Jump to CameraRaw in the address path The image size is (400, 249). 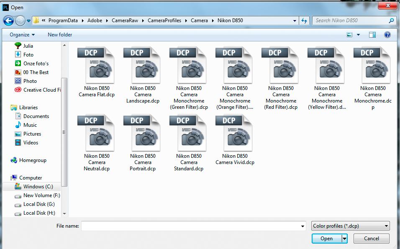[x=125, y=21]
